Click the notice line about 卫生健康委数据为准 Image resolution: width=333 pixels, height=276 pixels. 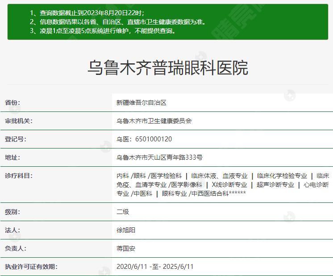[118, 22]
